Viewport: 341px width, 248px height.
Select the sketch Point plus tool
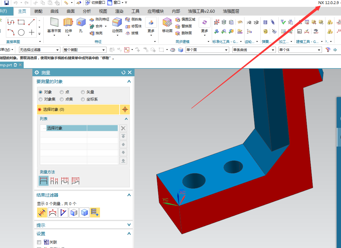pos(31,32)
